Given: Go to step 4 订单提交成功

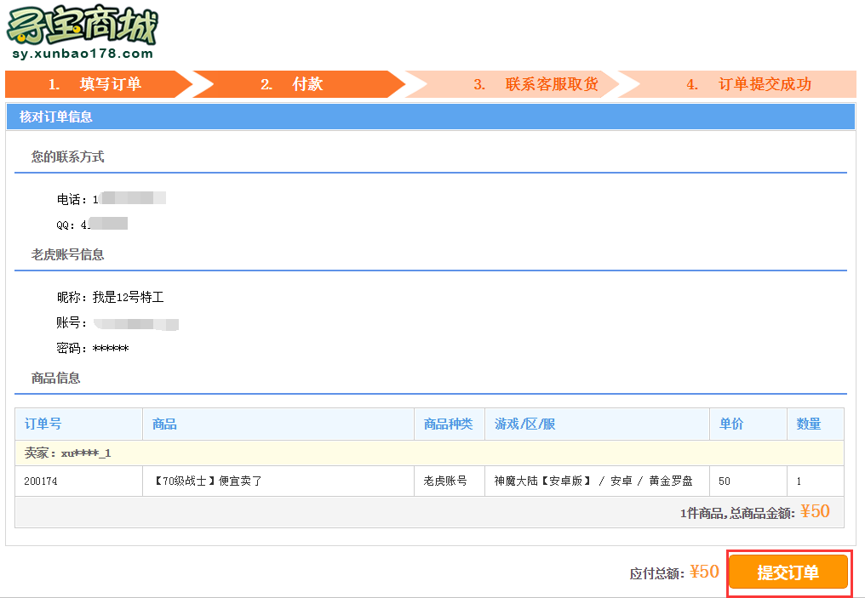Looking at the screenshot, I should pyautogui.click(x=749, y=84).
